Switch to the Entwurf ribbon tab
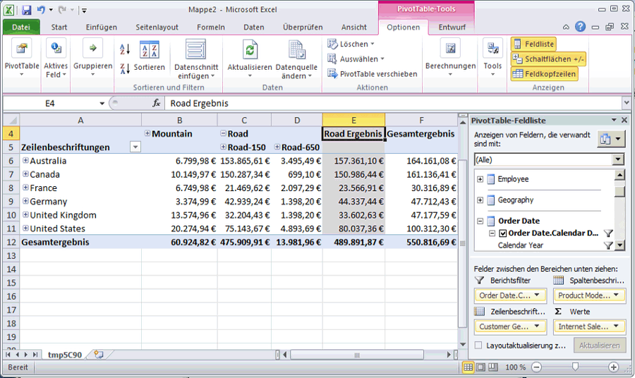635x378 pixels. pyautogui.click(x=452, y=28)
